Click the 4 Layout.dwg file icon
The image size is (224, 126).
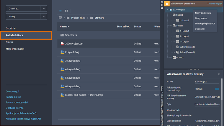[62, 69]
